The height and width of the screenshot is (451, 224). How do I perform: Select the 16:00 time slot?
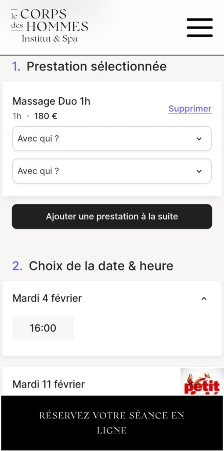click(43, 328)
